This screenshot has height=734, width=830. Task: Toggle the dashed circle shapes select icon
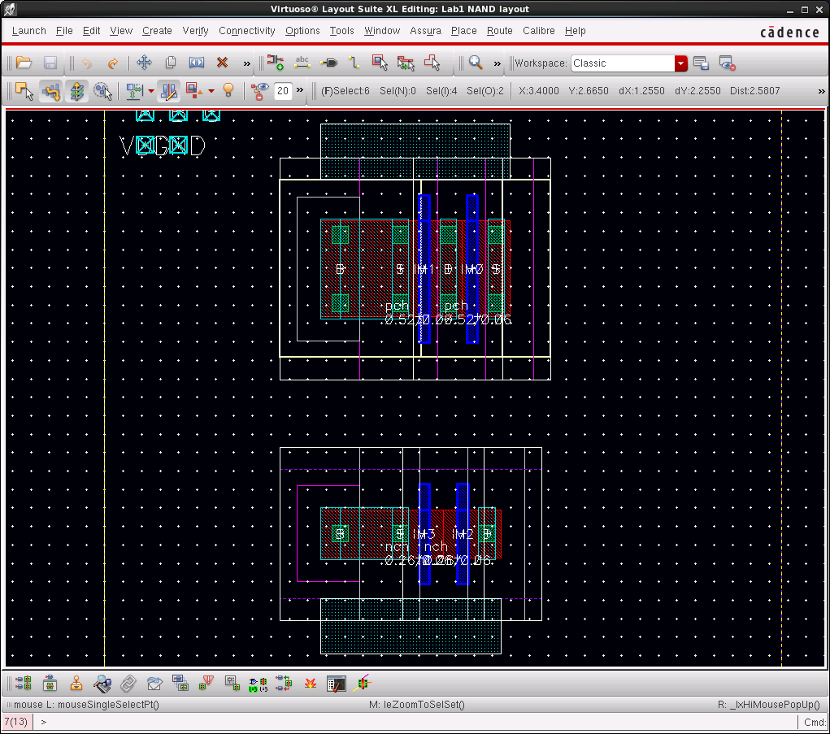click(x=102, y=90)
